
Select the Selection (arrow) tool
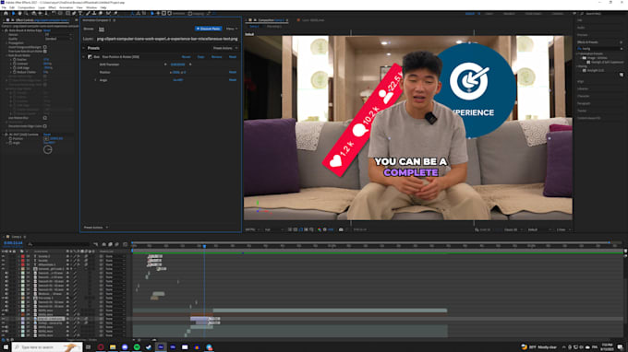pos(14,13)
